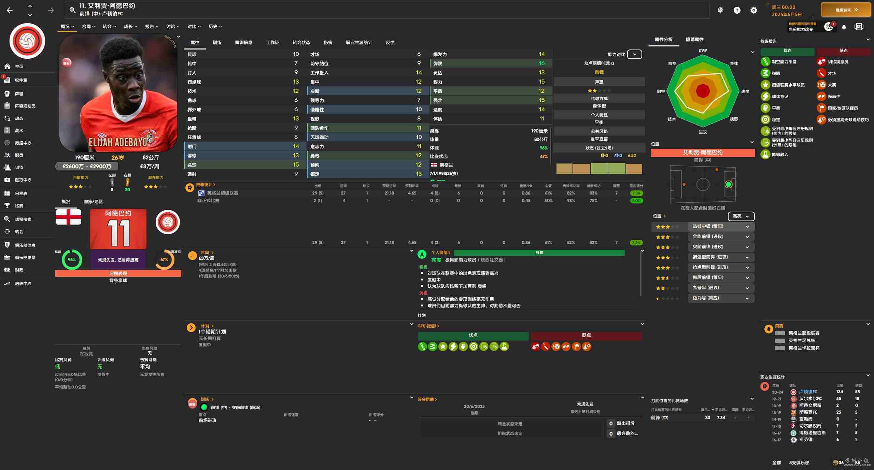Switch to the 属性 tab
This screenshot has width=874, height=470.
pyautogui.click(x=195, y=43)
